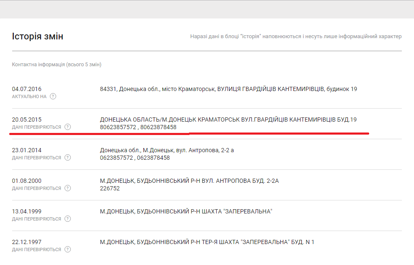Select the "Контактна інформація (всього 5 змін)" label
This screenshot has width=414, height=265.
click(x=57, y=65)
